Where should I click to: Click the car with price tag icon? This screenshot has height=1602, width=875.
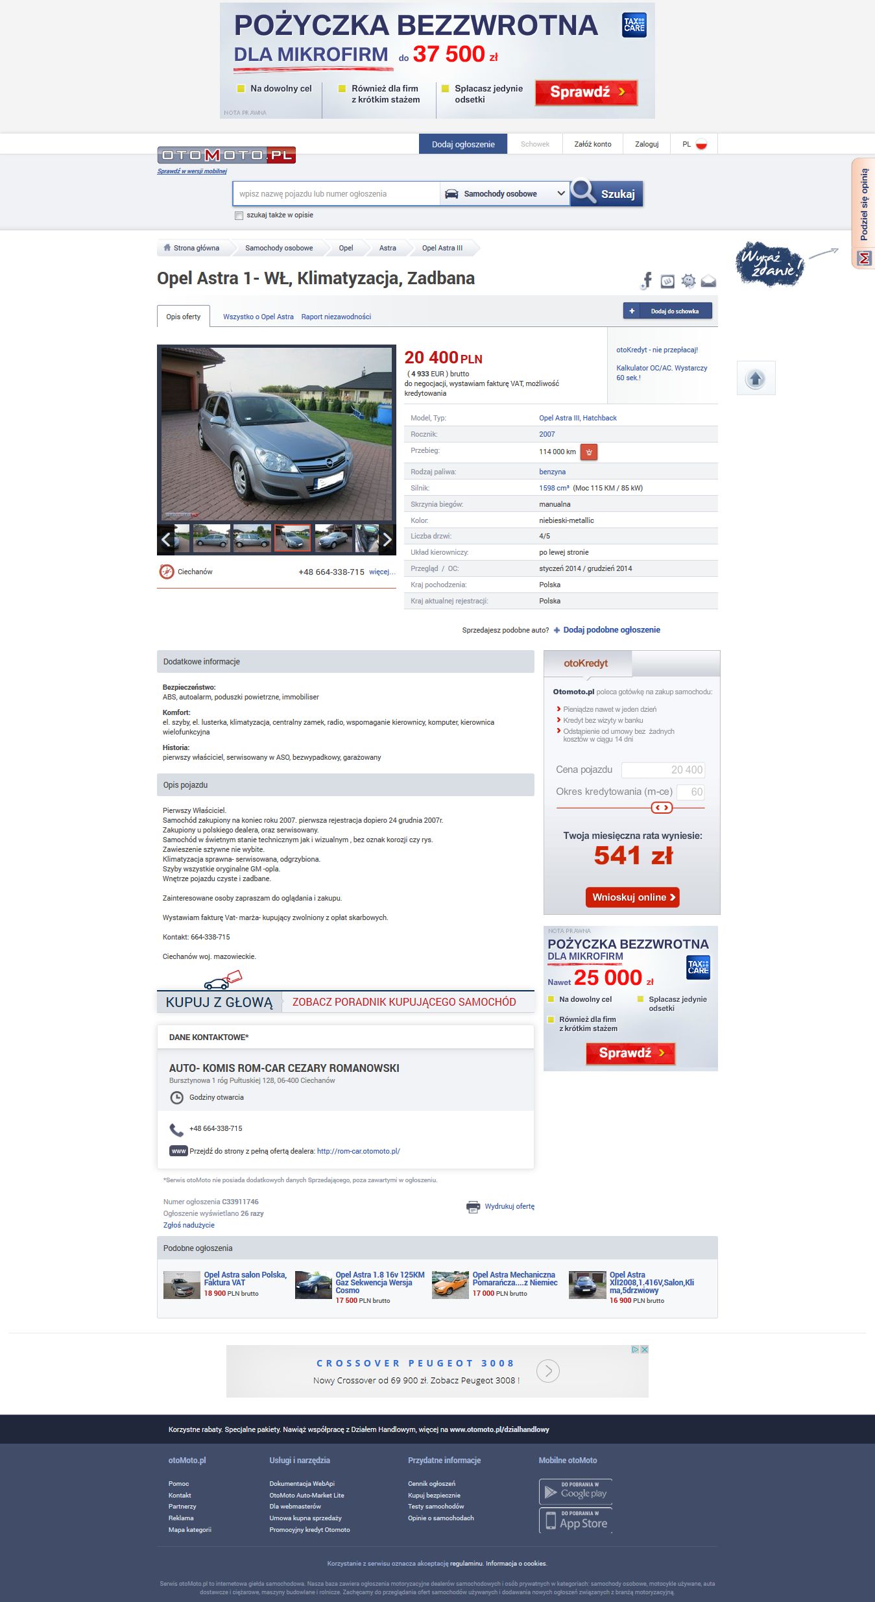(x=222, y=980)
